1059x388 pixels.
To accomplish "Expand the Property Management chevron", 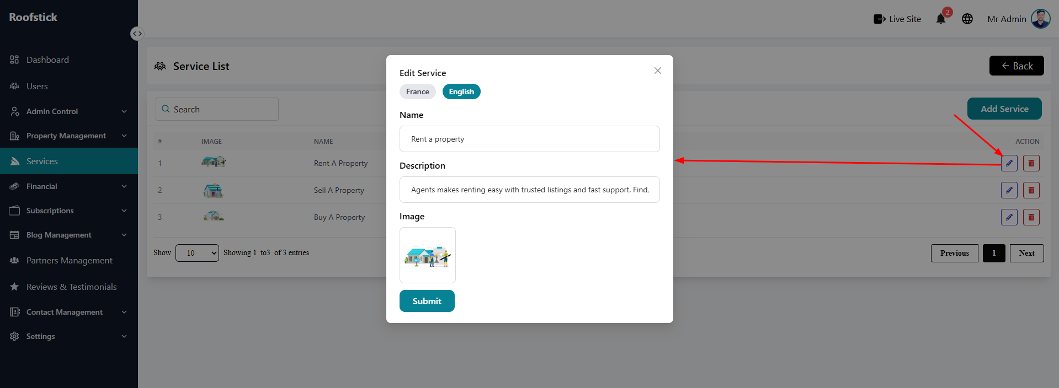I will (124, 136).
